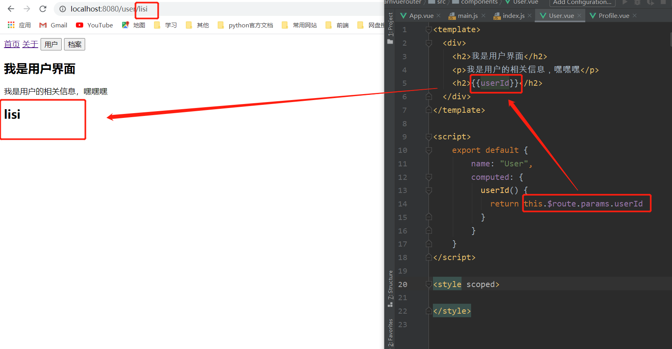Collapse the div block at line 2
The height and width of the screenshot is (349, 672).
429,43
